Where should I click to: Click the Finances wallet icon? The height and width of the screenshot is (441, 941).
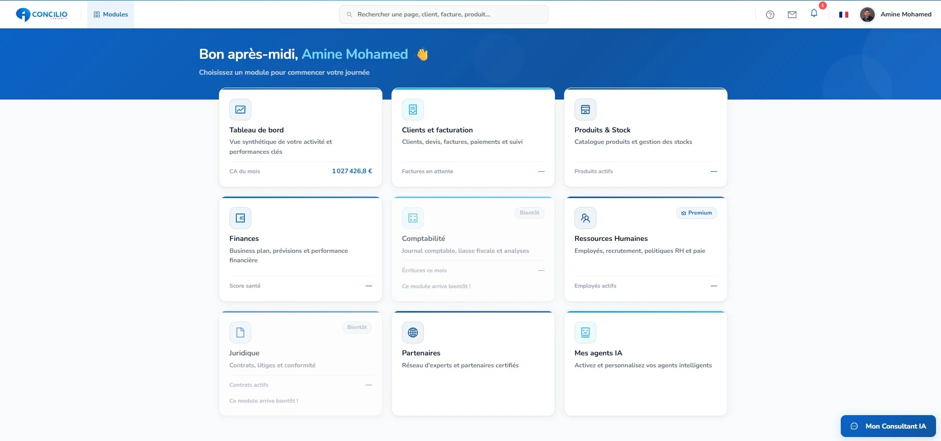[240, 218]
